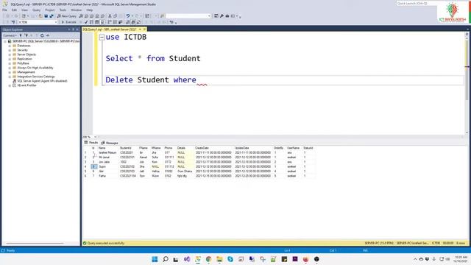The height and width of the screenshot is (265, 471).
Task: Expand the Server Objects folder
Action: coord(10,54)
